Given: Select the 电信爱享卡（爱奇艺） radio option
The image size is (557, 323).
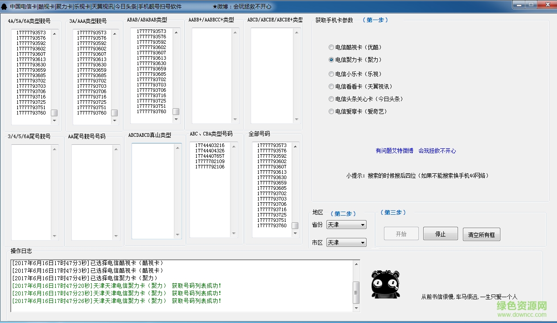Looking at the screenshot, I should (x=331, y=111).
